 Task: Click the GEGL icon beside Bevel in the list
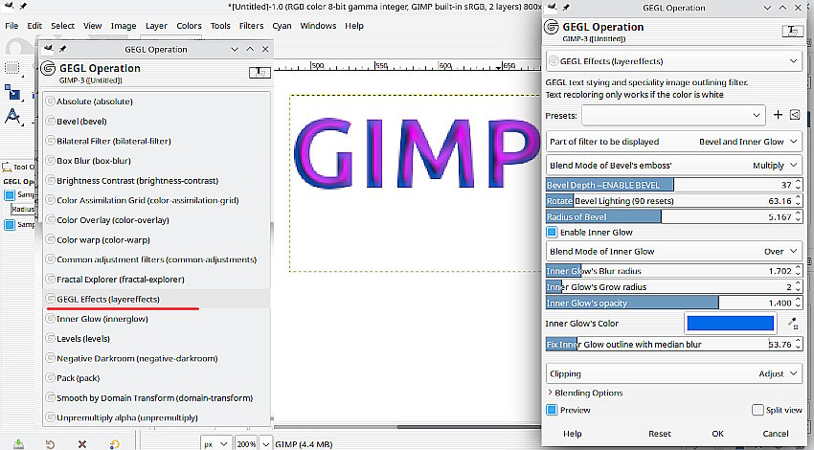pyautogui.click(x=51, y=121)
